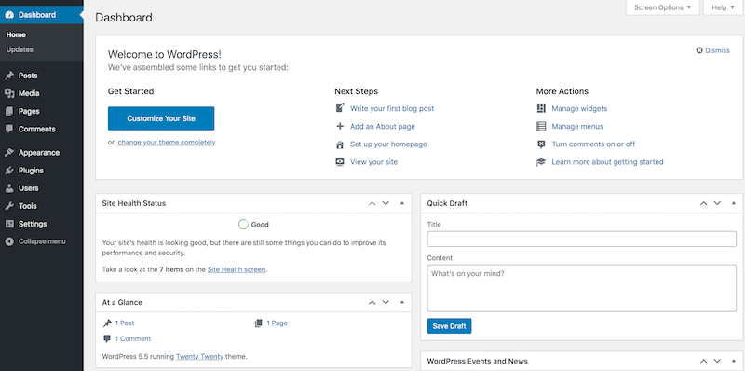Click the Customize Your Site button
Image resolution: width=745 pixels, height=371 pixels.
point(161,118)
